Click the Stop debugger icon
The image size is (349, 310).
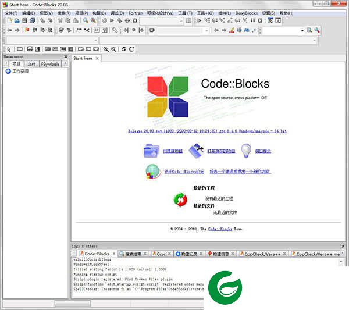click(x=260, y=20)
